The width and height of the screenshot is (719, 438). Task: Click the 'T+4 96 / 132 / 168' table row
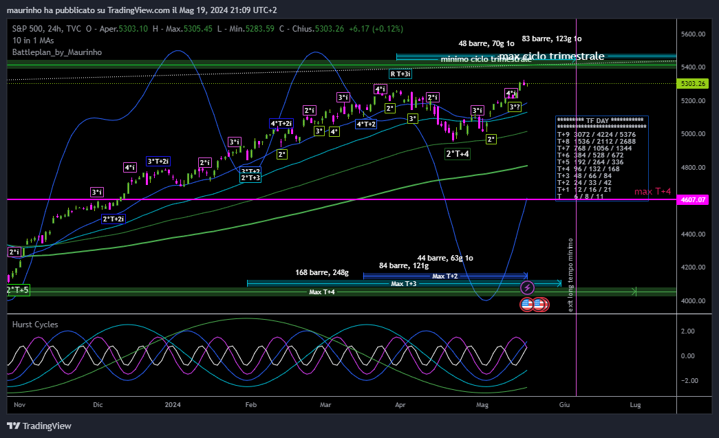pyautogui.click(x=588, y=168)
